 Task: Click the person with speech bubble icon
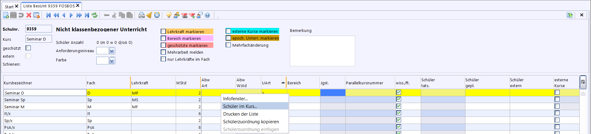click(200, 15)
